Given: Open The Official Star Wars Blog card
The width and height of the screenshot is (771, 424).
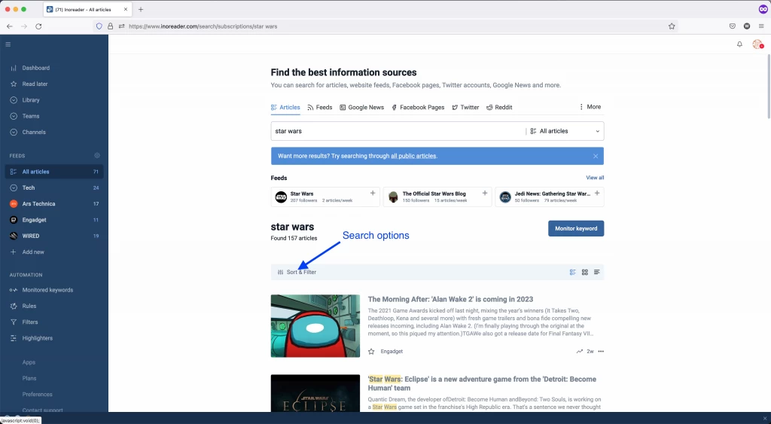Looking at the screenshot, I should (x=437, y=197).
